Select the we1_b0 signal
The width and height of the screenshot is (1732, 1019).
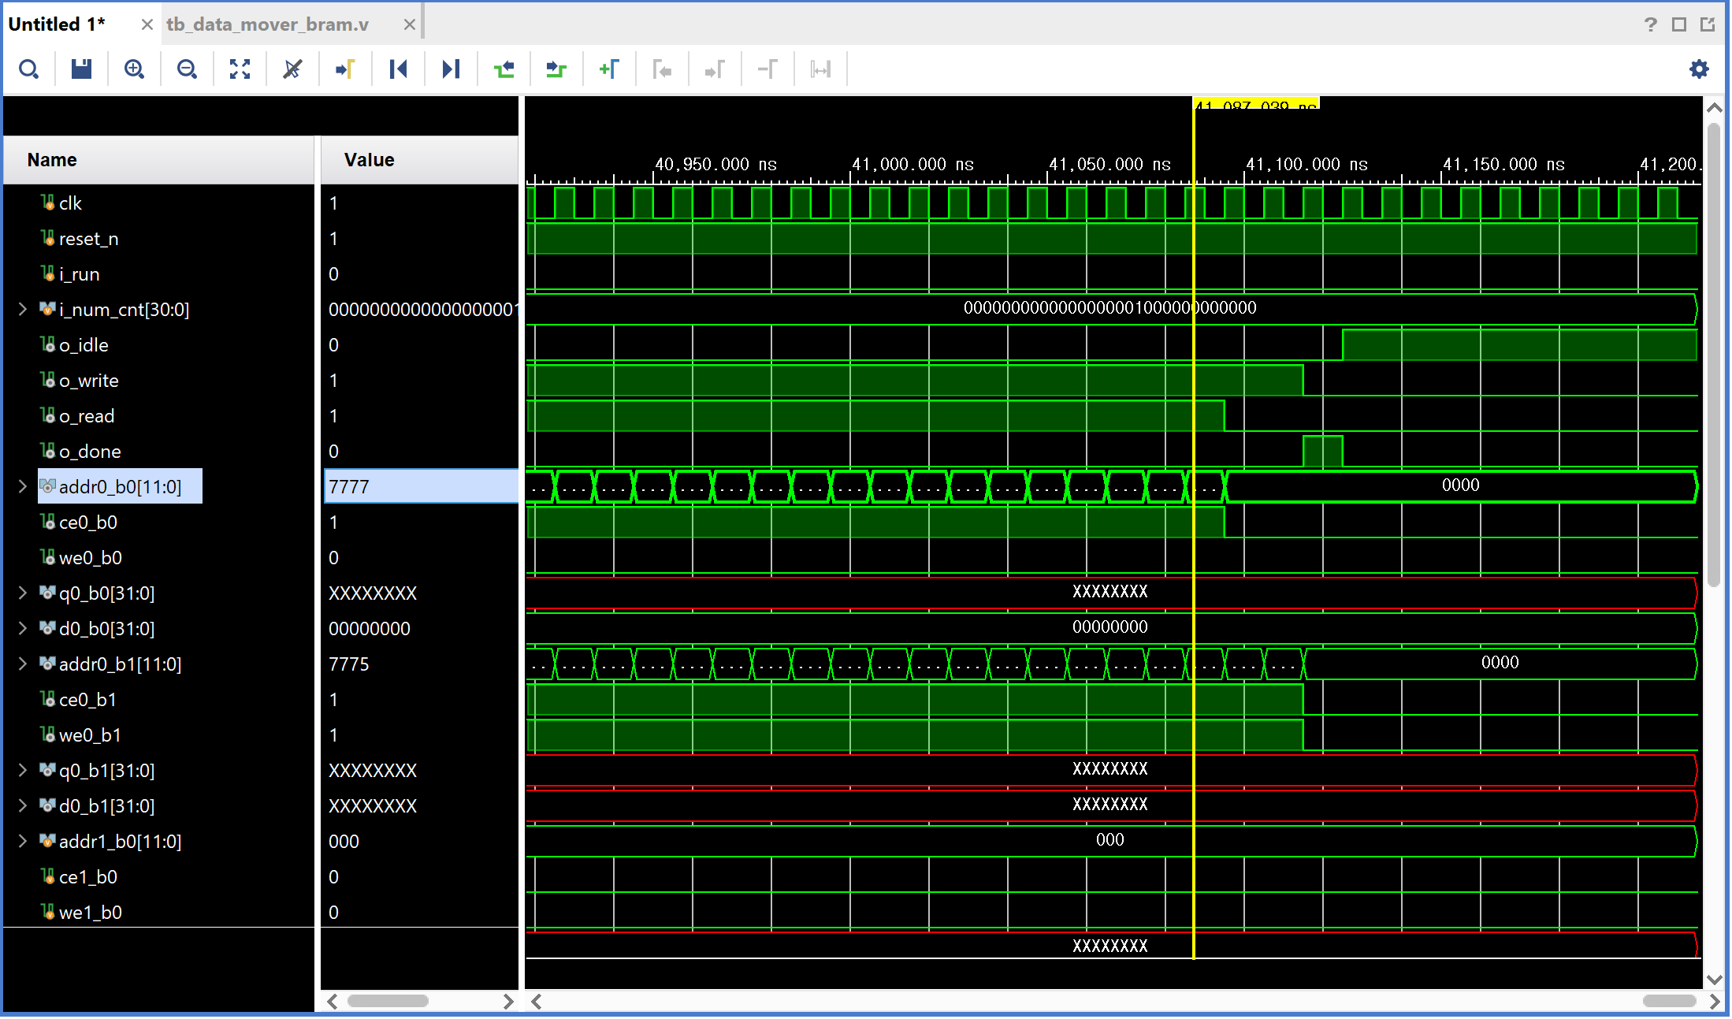pyautogui.click(x=90, y=913)
